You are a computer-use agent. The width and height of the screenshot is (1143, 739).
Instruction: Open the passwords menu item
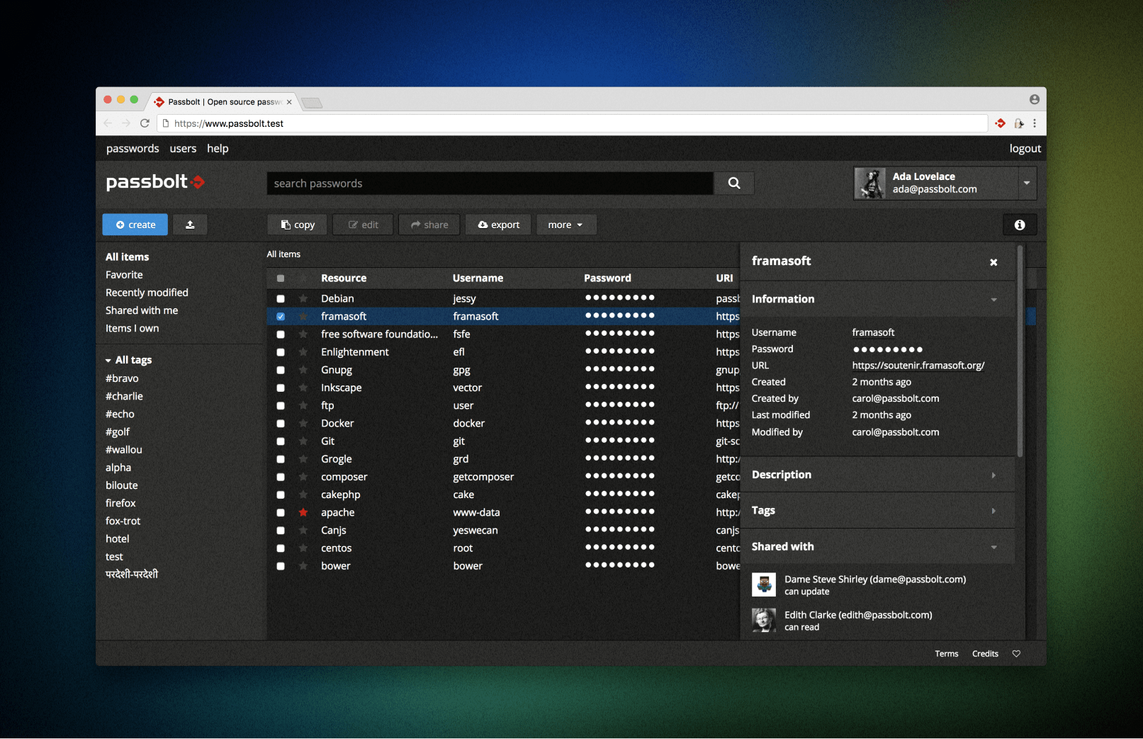[x=133, y=148]
